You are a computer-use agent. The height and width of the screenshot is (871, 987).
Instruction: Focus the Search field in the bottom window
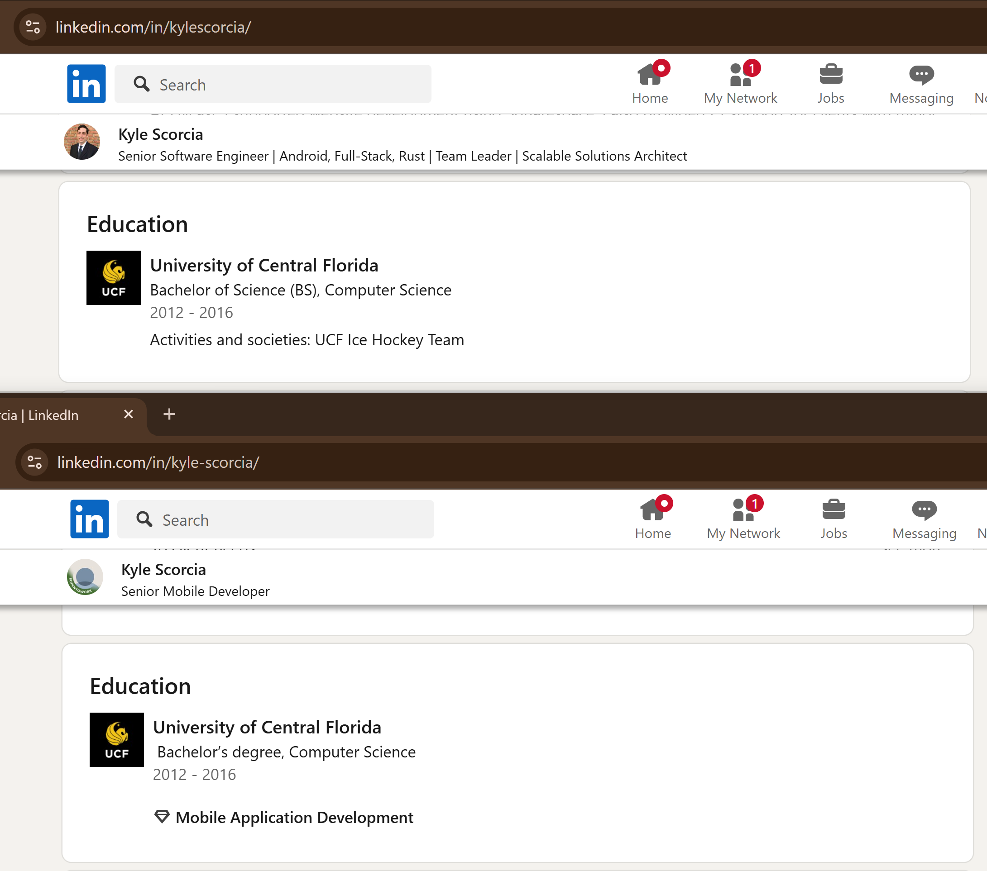(276, 519)
